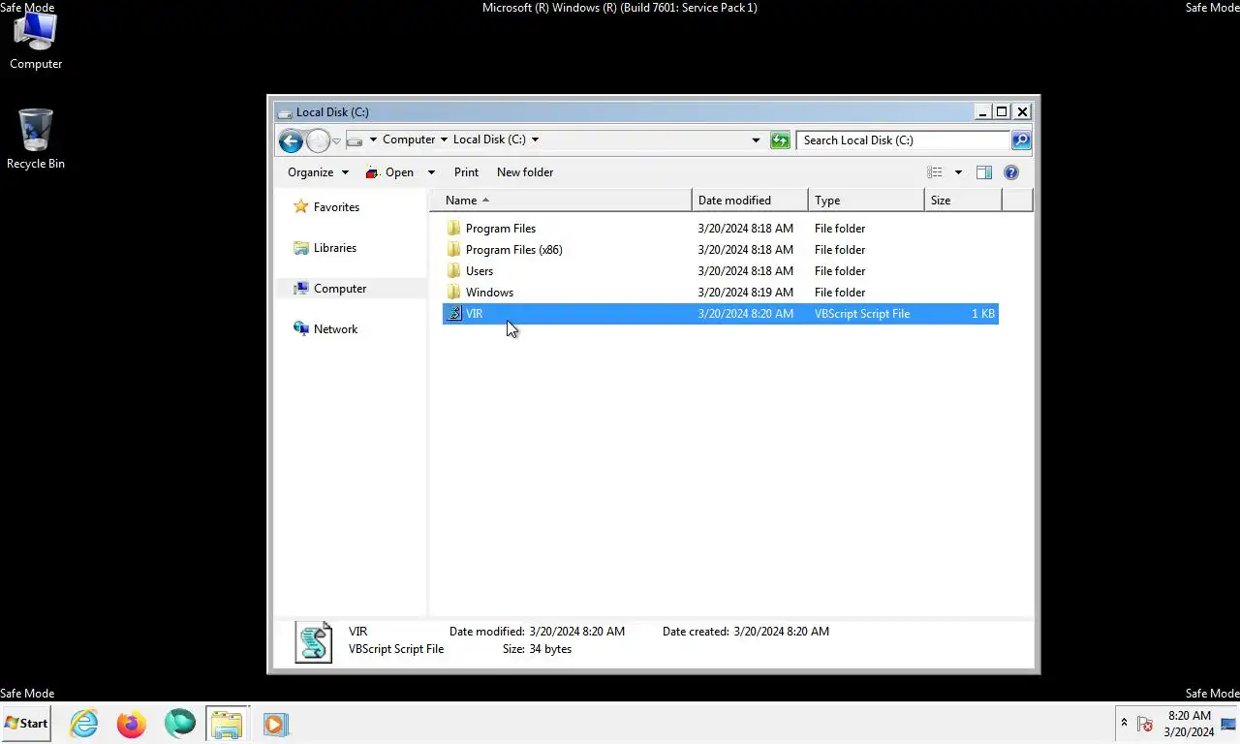Select Network in navigation pane
The image size is (1240, 744).
pos(335,329)
